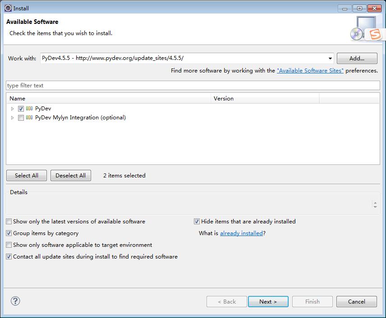The width and height of the screenshot is (386, 318).
Task: Disable Group items by category
Action: tap(9, 233)
